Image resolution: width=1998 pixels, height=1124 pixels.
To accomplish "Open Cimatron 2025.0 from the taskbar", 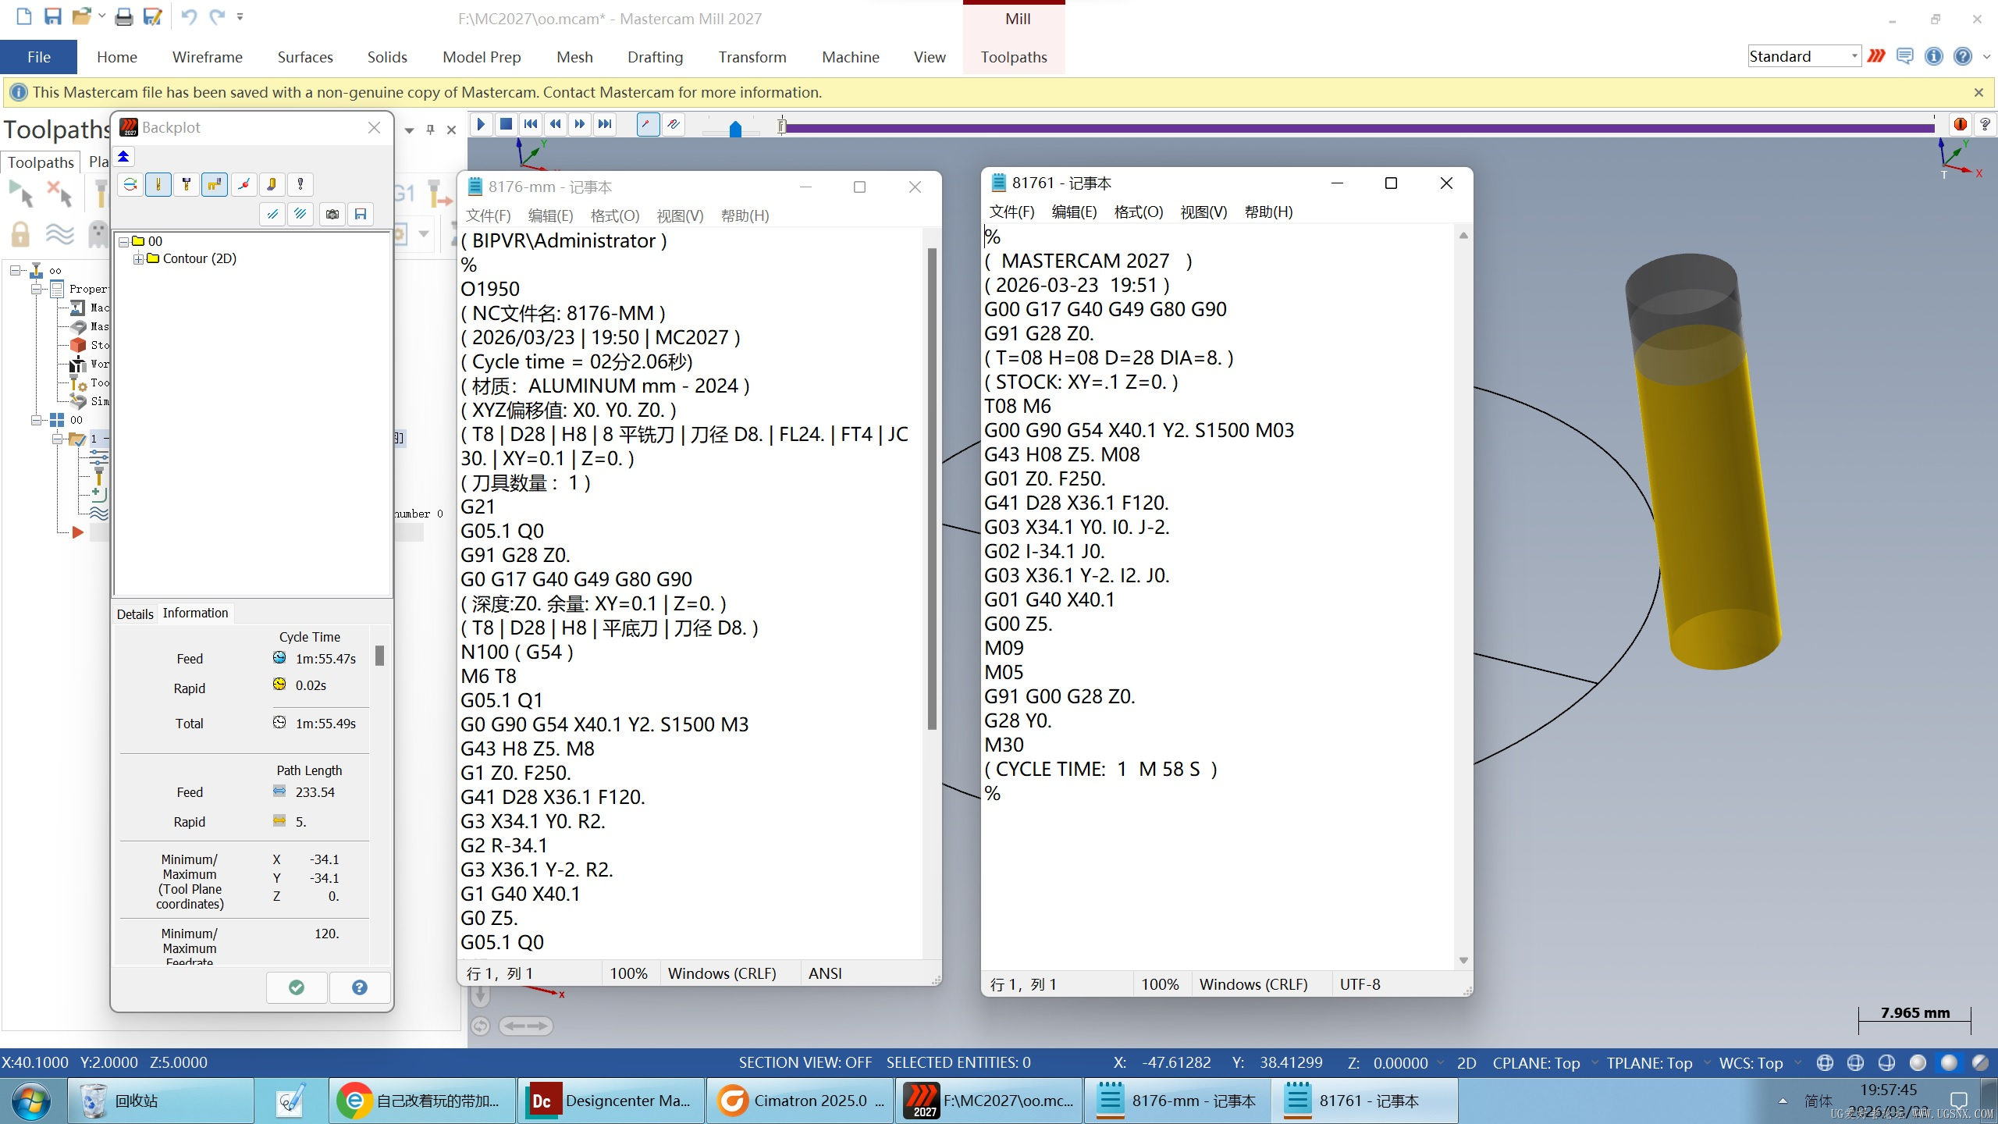I will [x=800, y=1101].
